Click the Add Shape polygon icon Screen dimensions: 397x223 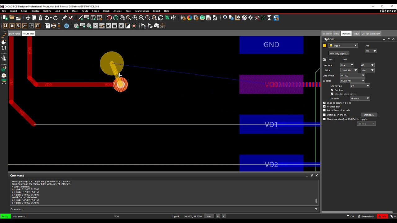click(76, 26)
